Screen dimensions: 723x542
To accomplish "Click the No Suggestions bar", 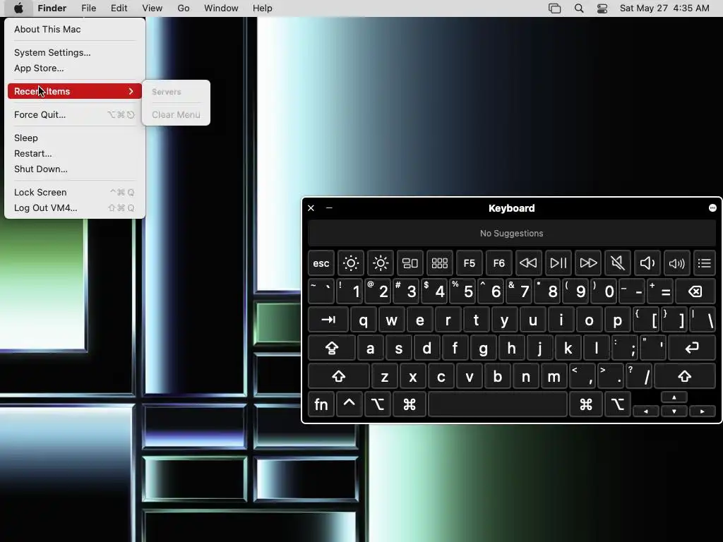I will click(512, 233).
